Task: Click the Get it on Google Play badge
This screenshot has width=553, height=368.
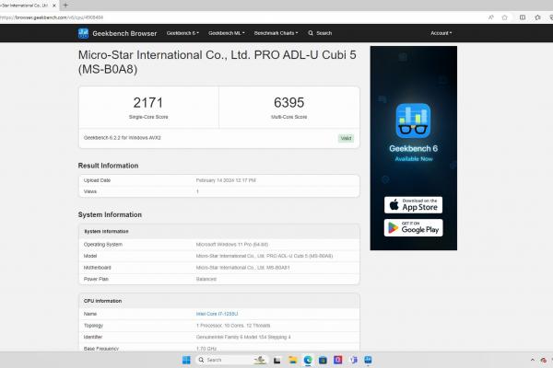Action: [x=413, y=227]
